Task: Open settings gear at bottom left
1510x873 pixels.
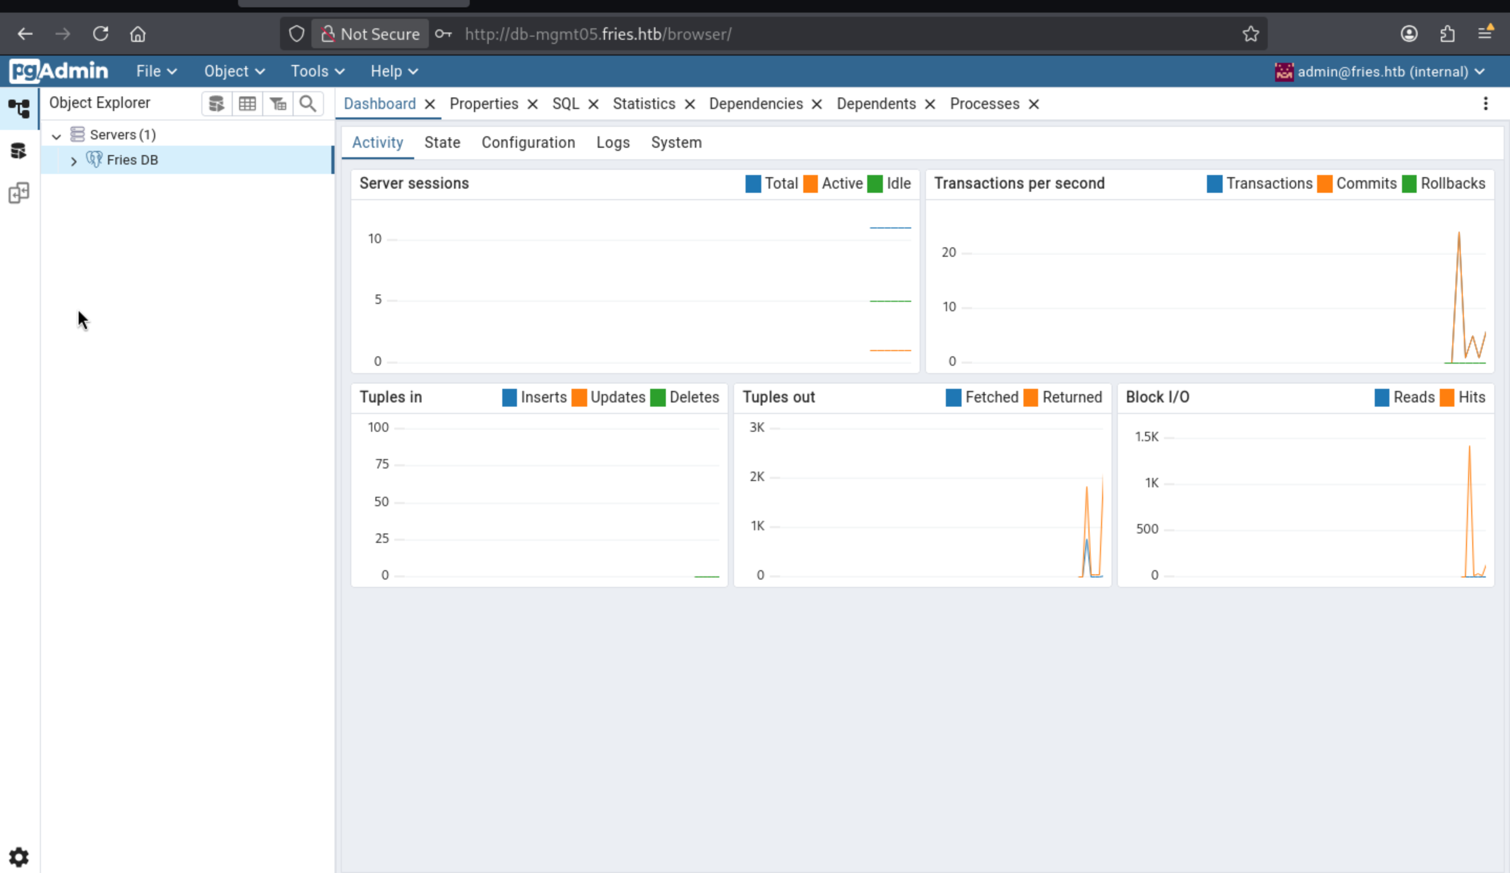Action: [x=18, y=857]
